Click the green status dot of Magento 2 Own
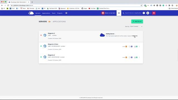 point(41,46)
